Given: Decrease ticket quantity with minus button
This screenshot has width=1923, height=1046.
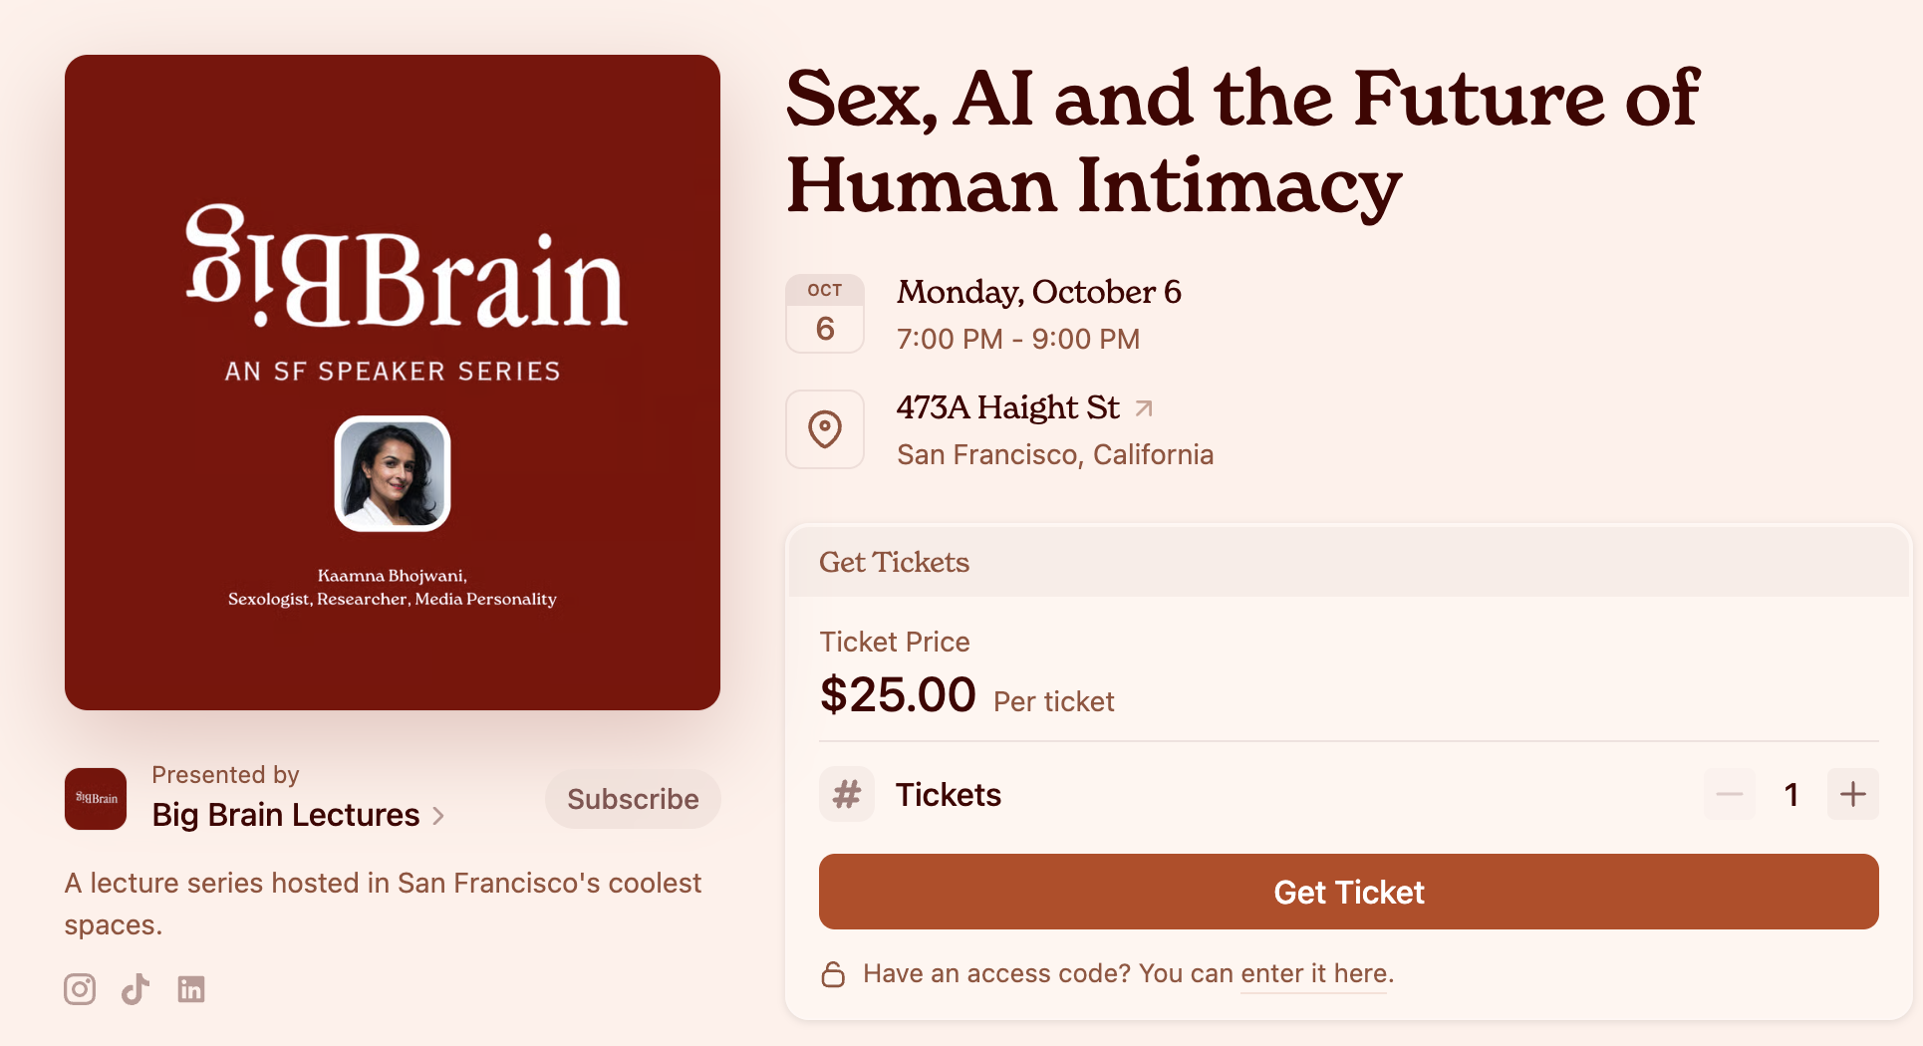Looking at the screenshot, I should point(1730,795).
